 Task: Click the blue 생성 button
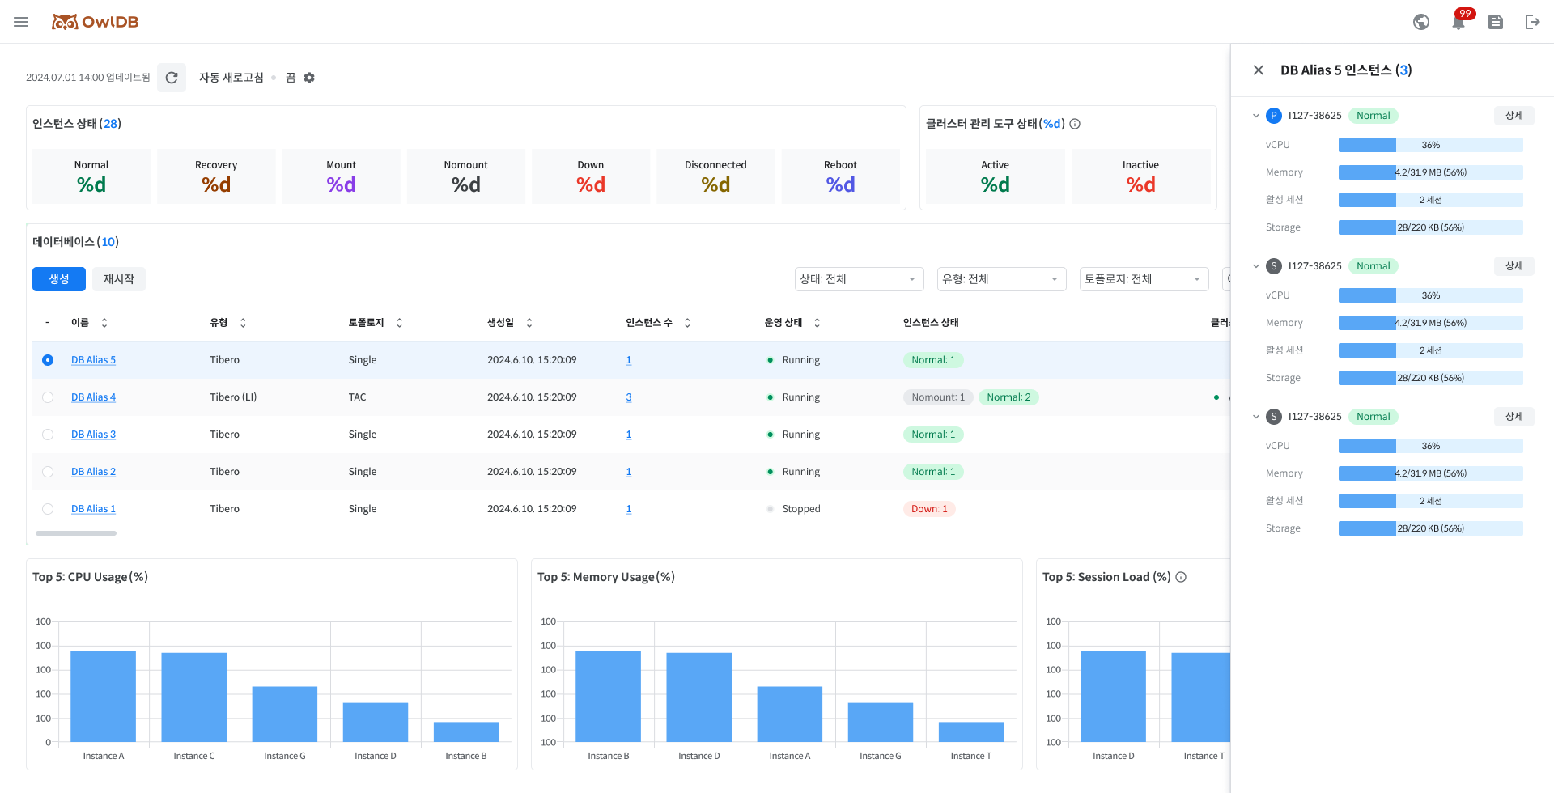(x=59, y=279)
